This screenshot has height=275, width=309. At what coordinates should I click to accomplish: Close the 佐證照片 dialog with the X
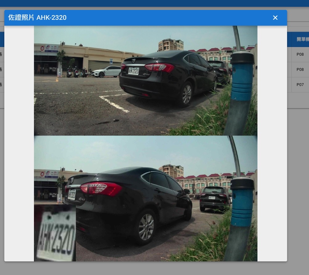point(275,18)
